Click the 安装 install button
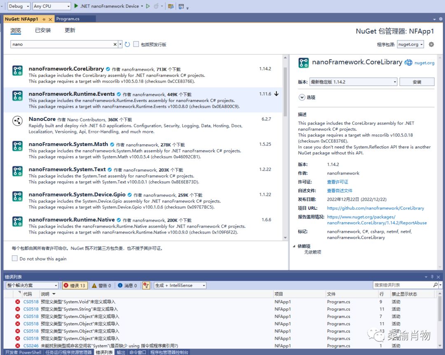Screen dimensions: 445x355 point(417,82)
